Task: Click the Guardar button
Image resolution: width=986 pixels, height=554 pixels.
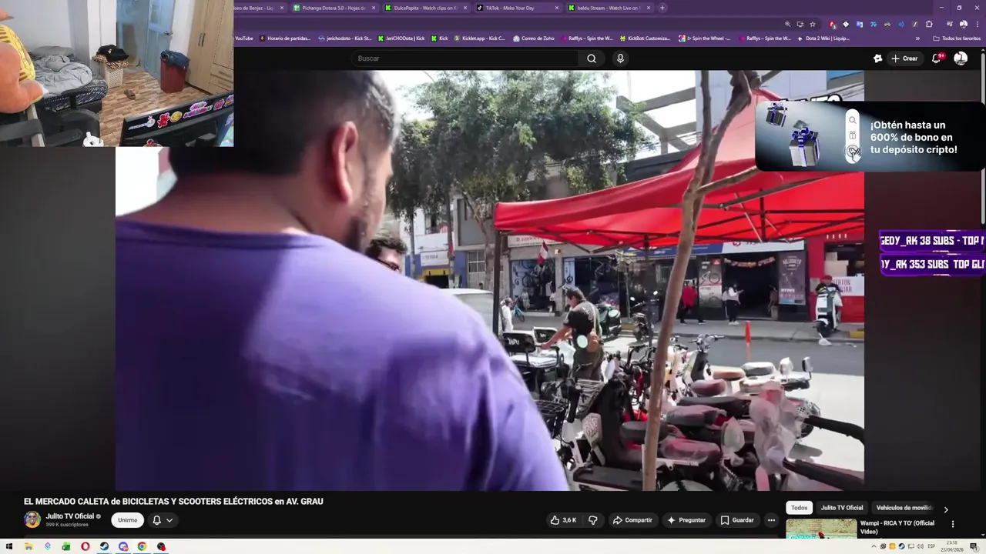Action: point(737,520)
